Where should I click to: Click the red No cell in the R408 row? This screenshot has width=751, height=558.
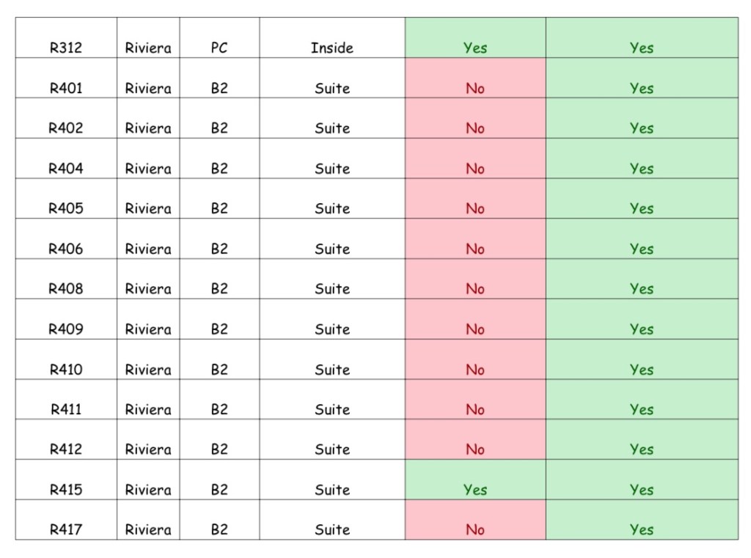pyautogui.click(x=475, y=289)
